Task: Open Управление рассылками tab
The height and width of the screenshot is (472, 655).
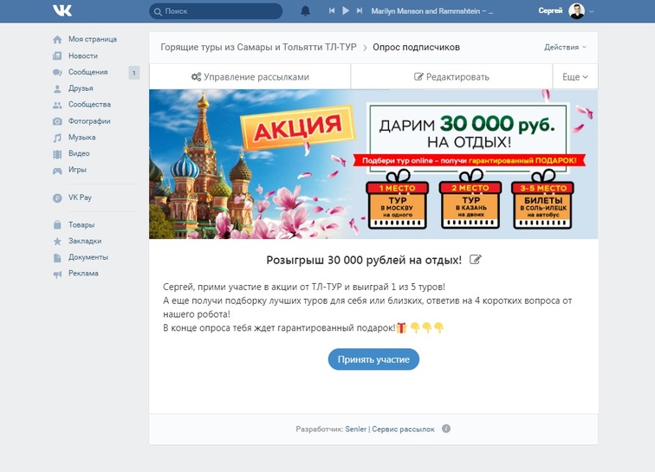Action: pyautogui.click(x=250, y=76)
